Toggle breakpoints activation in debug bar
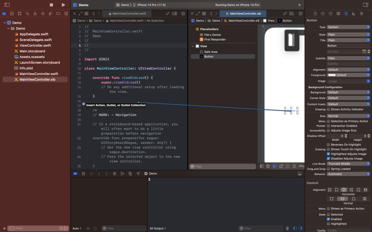This screenshot has width=372, height=232. pos(75,174)
